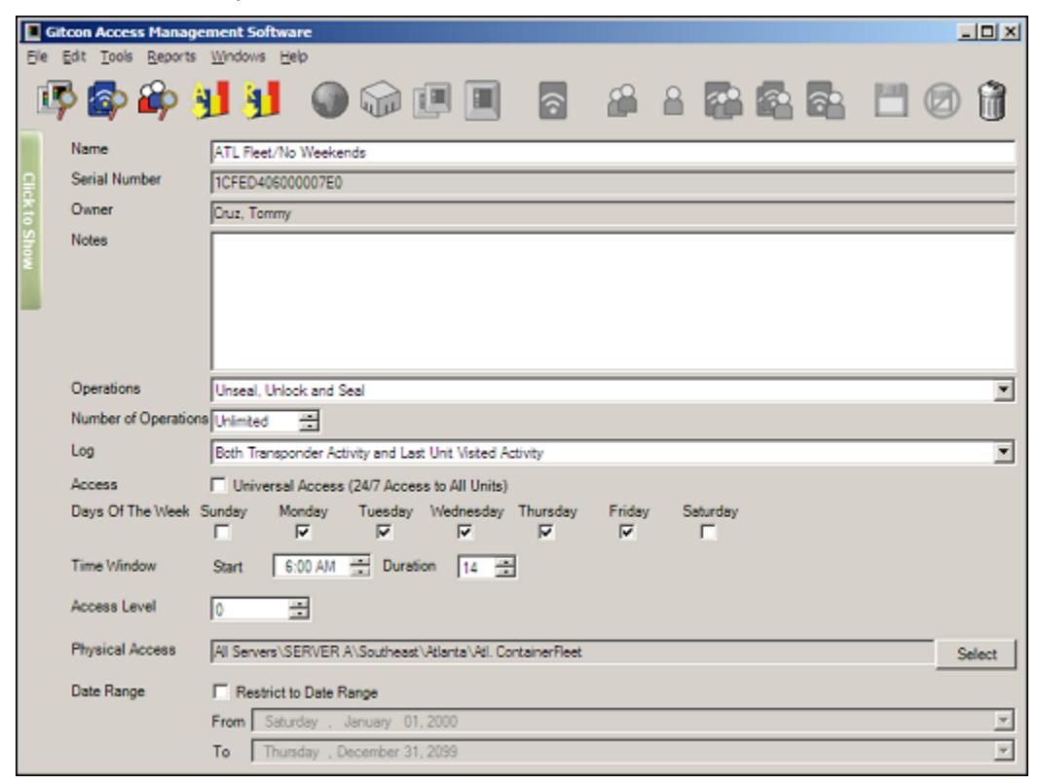Click the search transponders magnifier icon
Viewport: 1040px width, 783px height.
(107, 99)
